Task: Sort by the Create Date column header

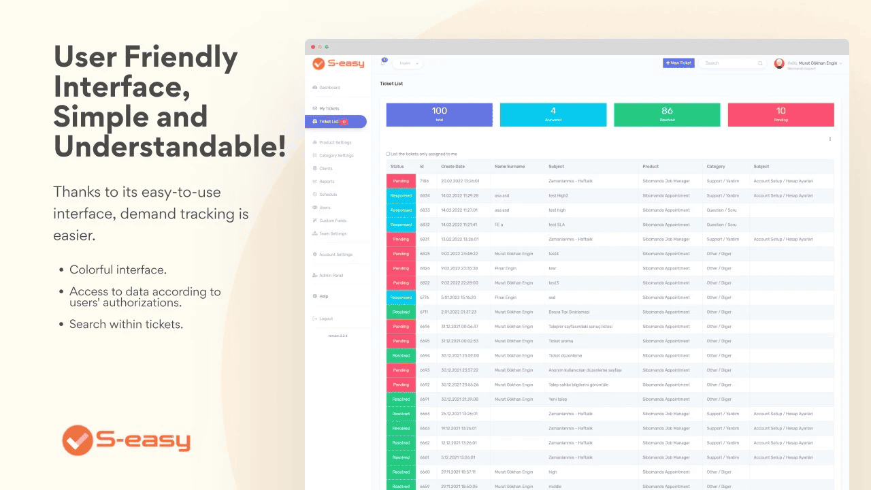Action: click(453, 167)
